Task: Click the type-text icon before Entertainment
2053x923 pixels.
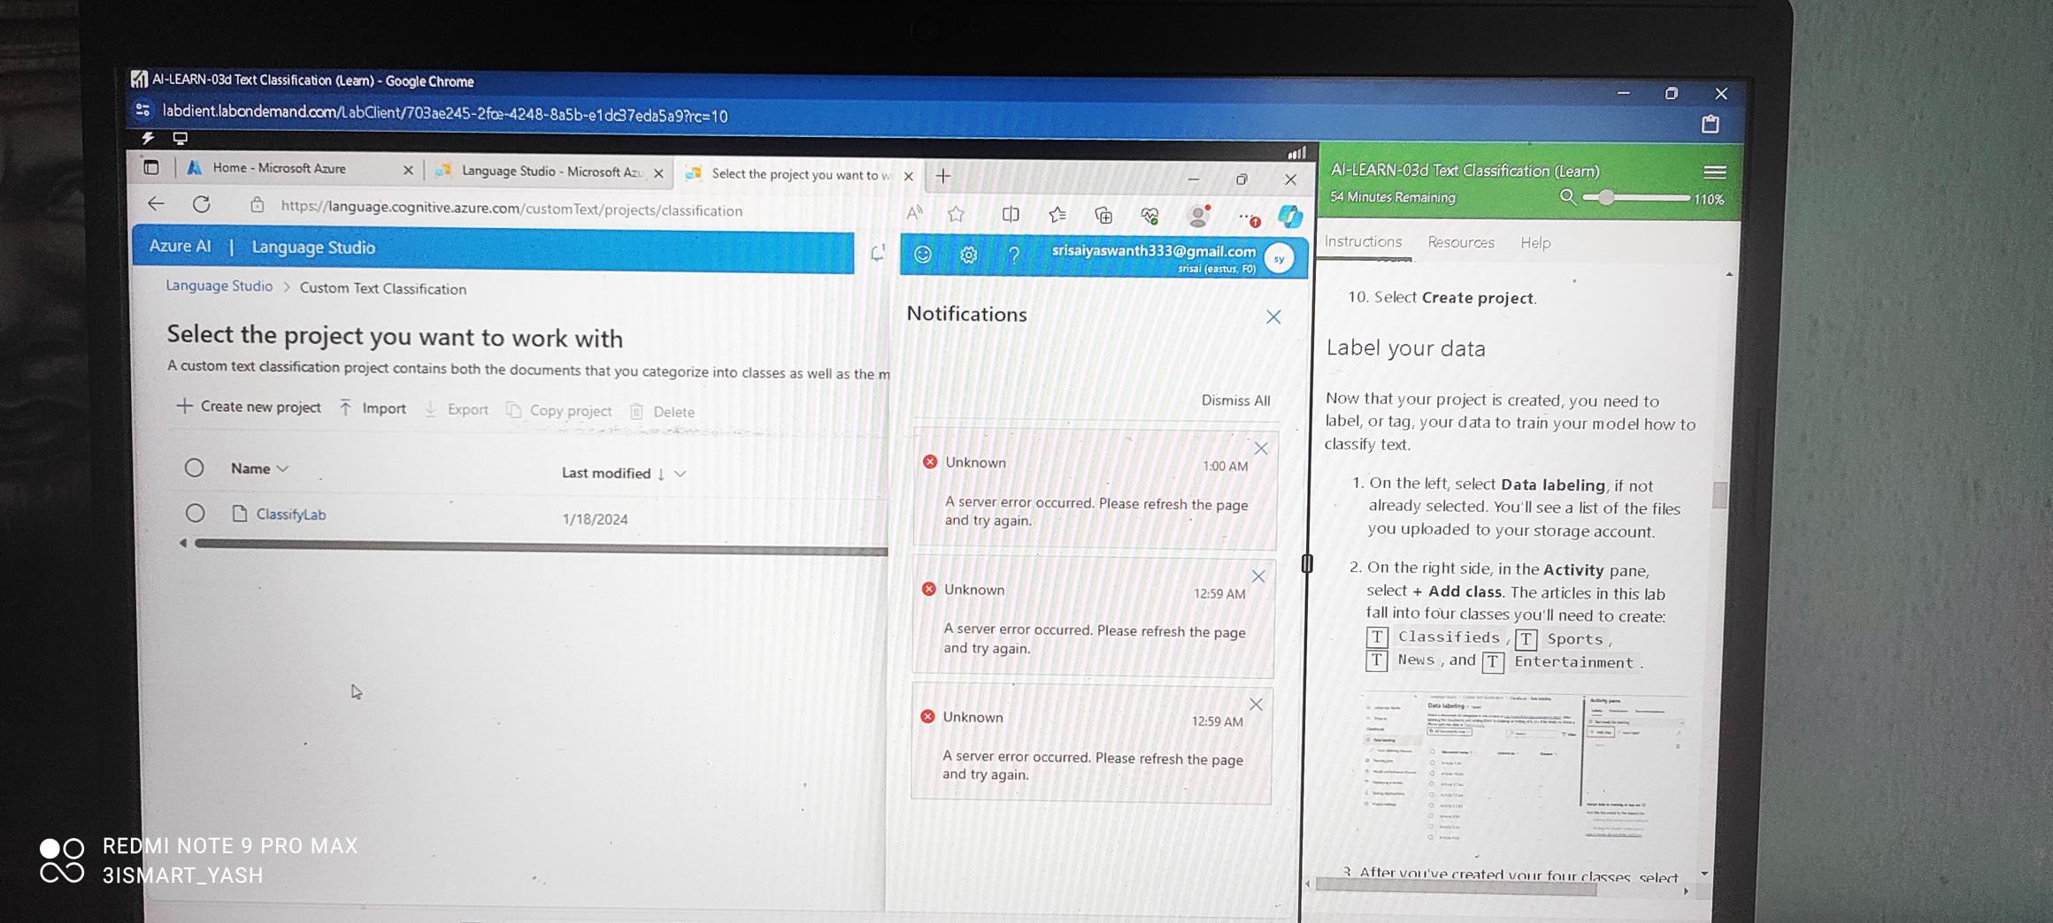Action: coord(1493,662)
